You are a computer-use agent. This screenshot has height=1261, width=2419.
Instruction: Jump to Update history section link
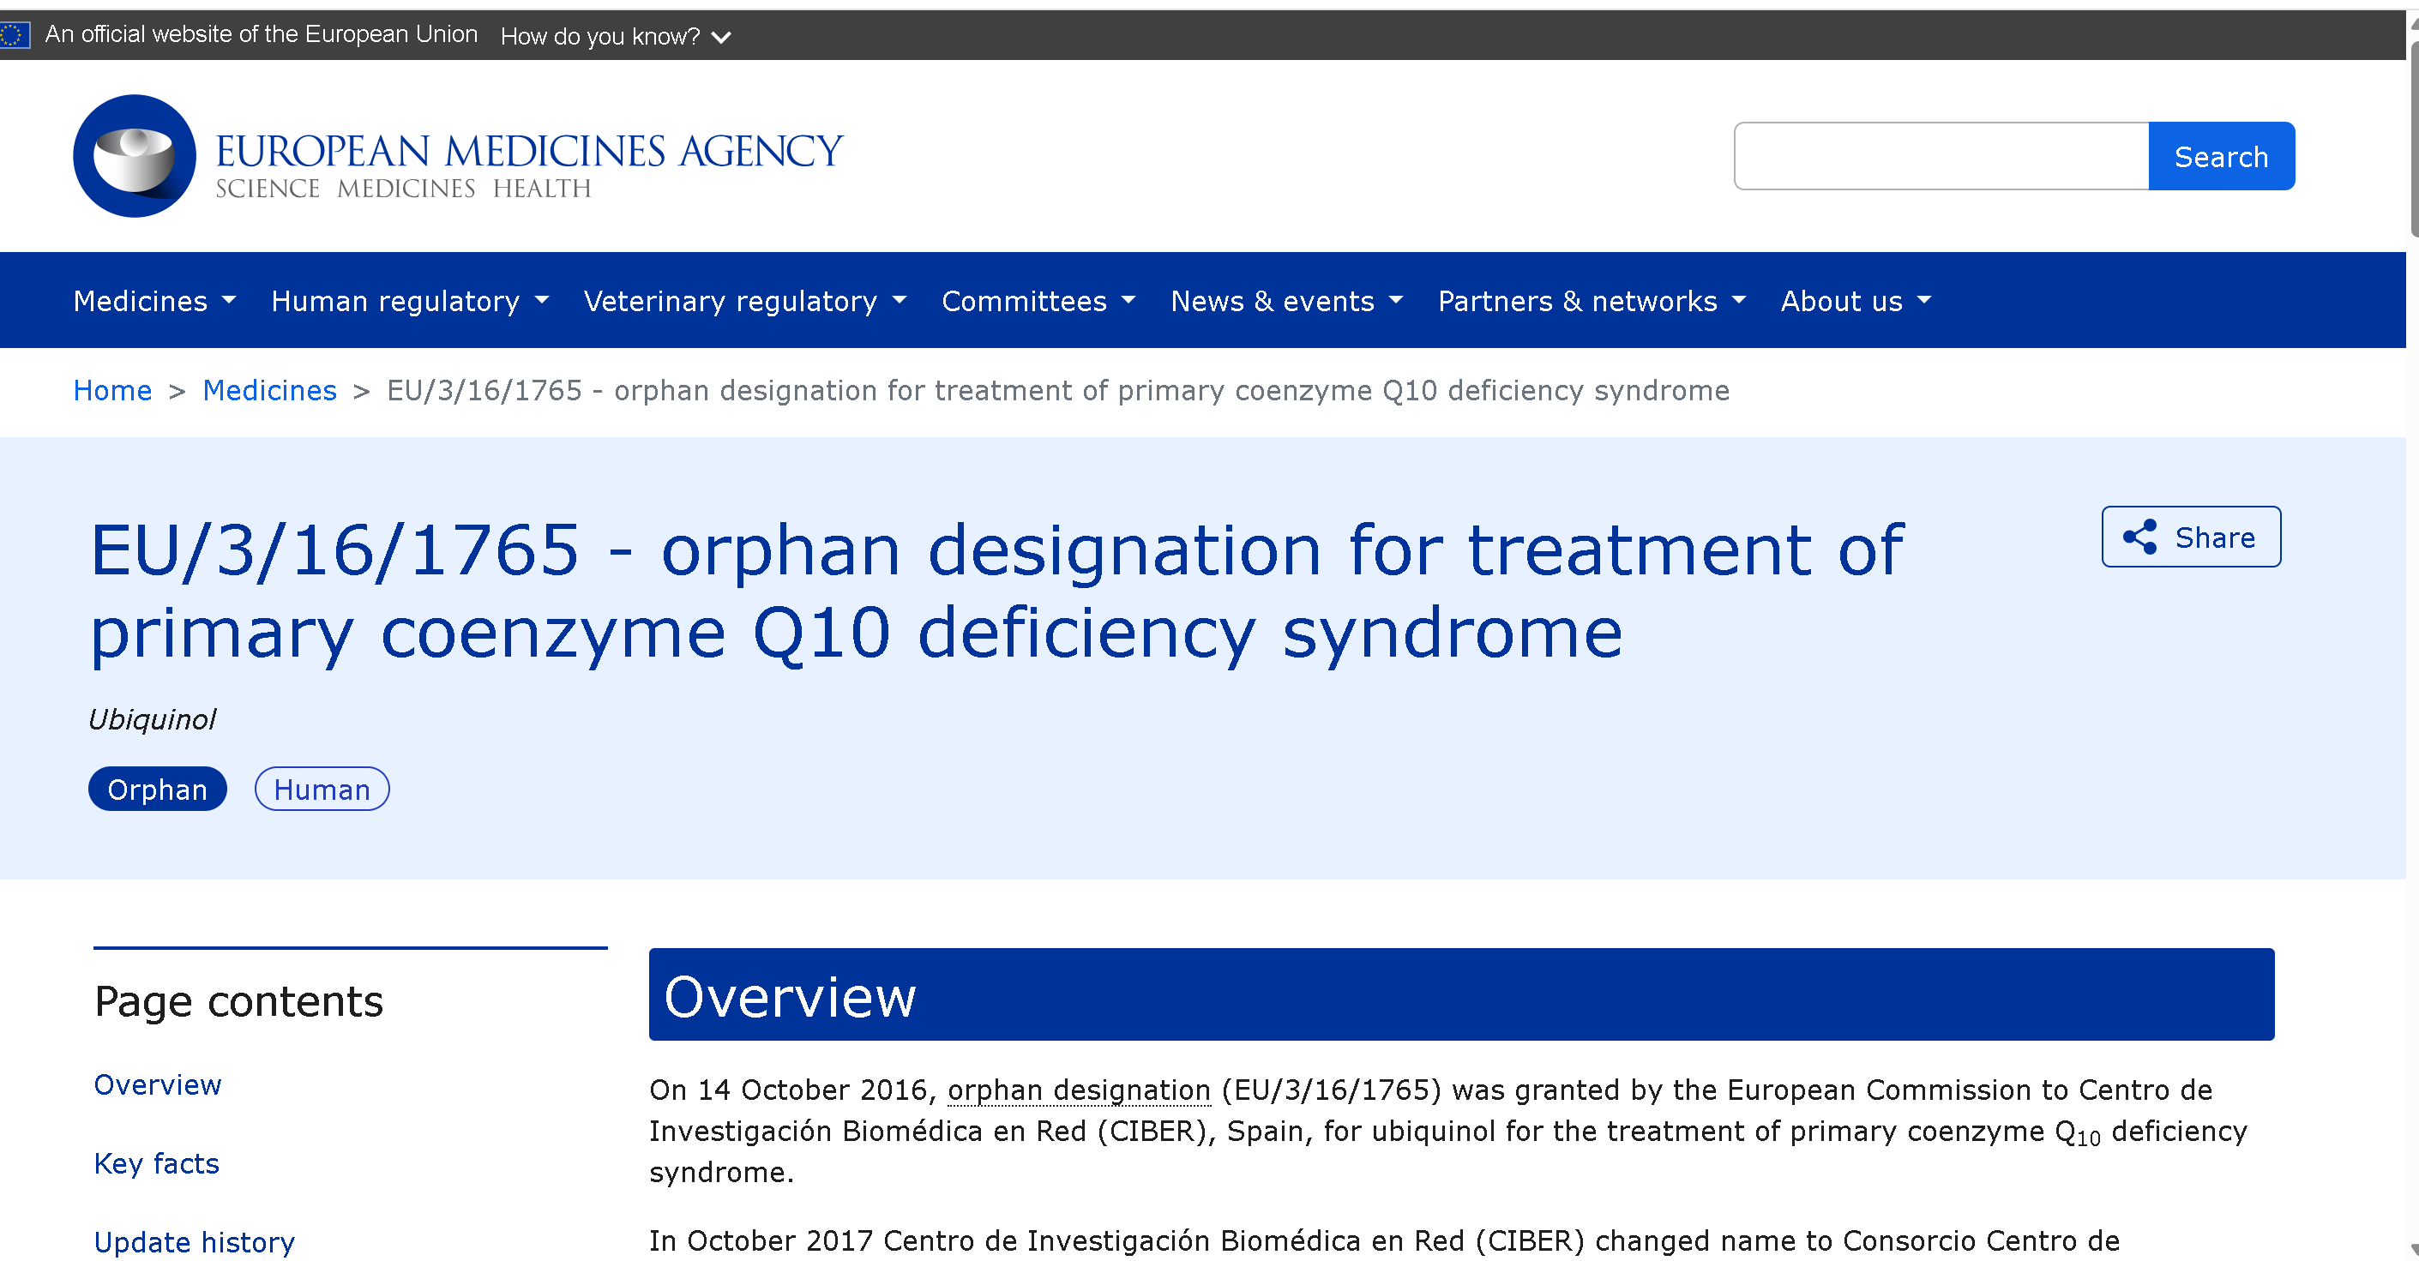pos(195,1241)
